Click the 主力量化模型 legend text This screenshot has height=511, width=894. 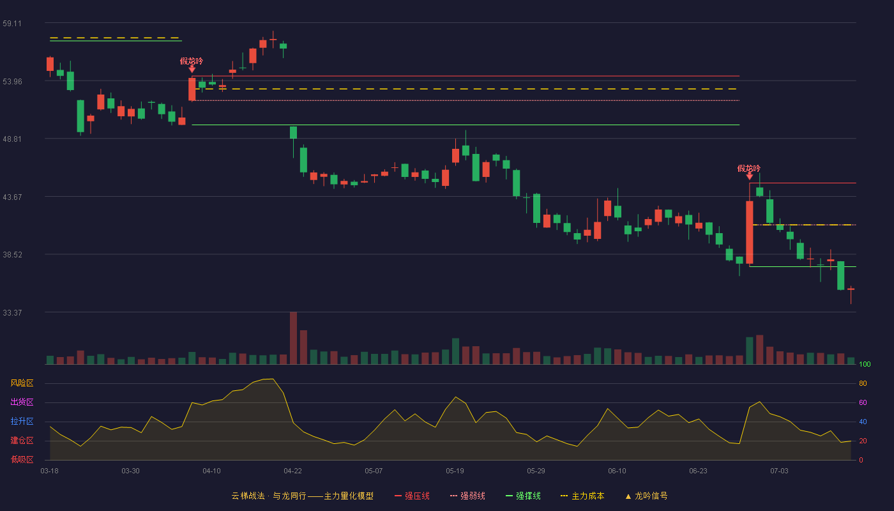(349, 496)
